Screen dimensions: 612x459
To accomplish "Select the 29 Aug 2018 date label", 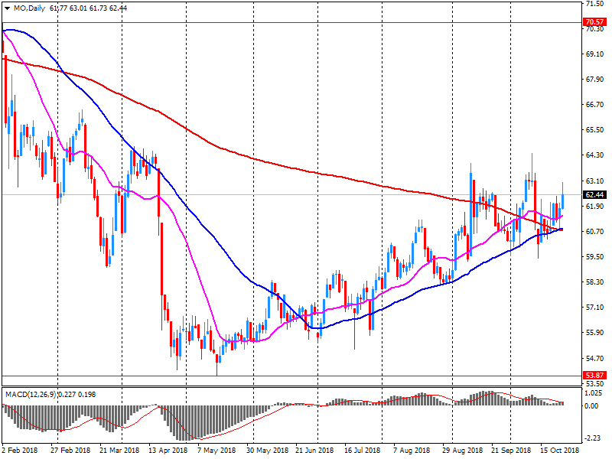I will [x=462, y=450].
